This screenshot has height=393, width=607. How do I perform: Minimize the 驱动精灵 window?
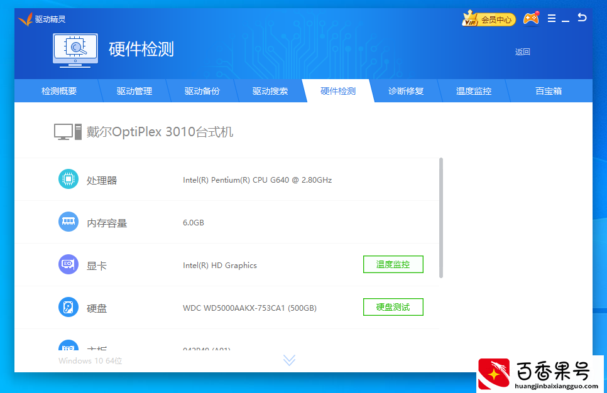566,20
